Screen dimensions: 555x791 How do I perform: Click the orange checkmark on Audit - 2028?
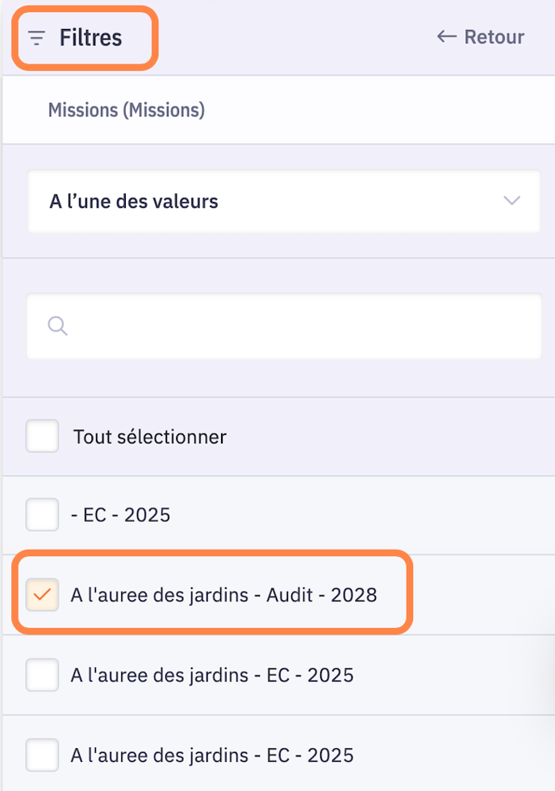tap(43, 595)
